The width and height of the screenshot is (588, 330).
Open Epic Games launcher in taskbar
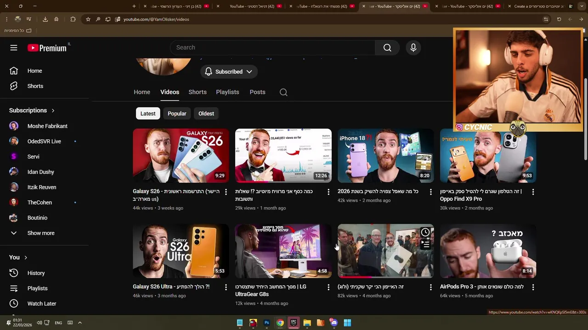294,323
